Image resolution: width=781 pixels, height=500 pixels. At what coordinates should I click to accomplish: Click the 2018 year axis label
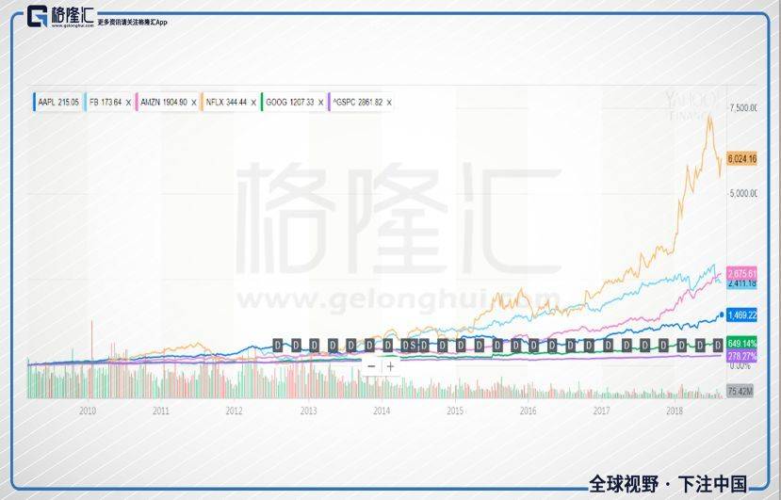(x=675, y=411)
